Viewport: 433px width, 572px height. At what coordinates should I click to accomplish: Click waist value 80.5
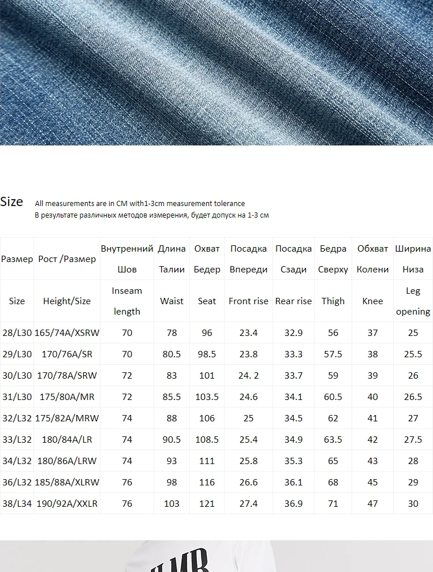click(x=171, y=354)
